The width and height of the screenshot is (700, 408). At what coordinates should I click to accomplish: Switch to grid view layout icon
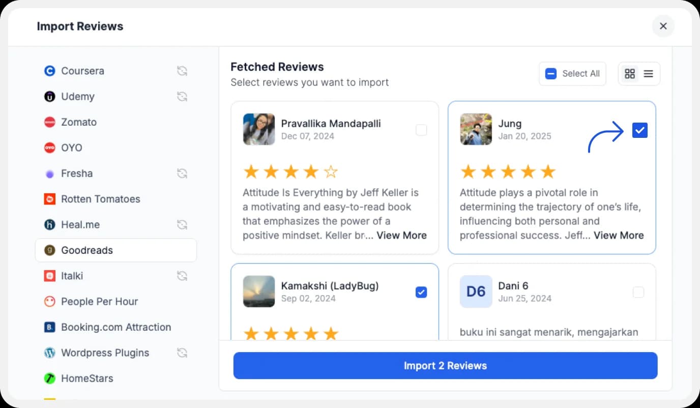coord(630,74)
